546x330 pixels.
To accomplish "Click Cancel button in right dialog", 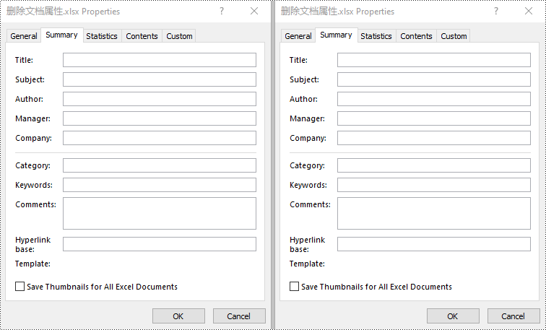I will [x=513, y=316].
